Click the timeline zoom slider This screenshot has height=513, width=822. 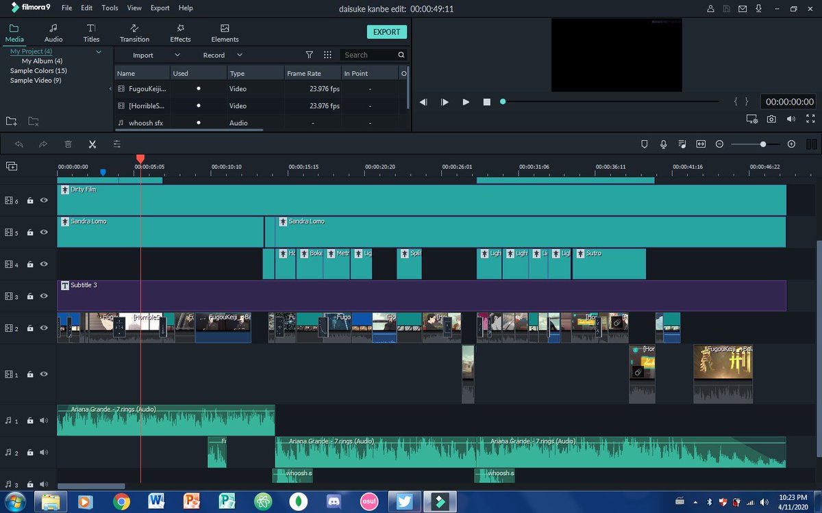click(756, 144)
